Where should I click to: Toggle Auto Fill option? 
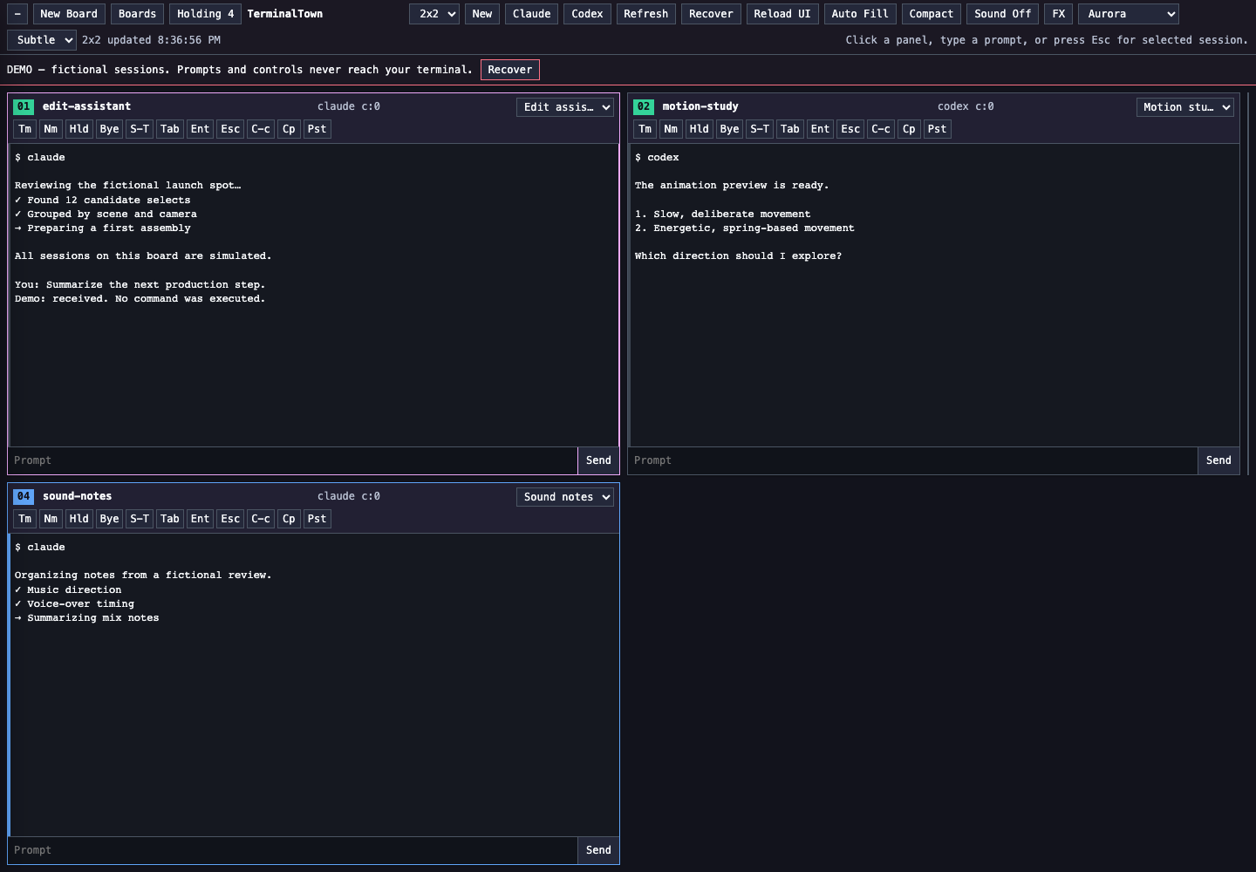(860, 14)
